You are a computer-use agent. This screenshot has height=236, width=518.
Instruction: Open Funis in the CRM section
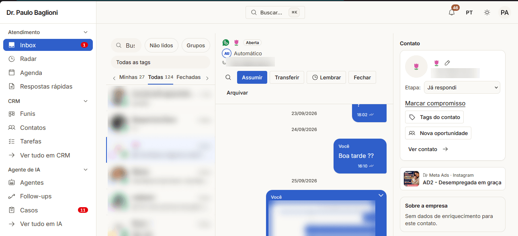[x=48, y=114]
